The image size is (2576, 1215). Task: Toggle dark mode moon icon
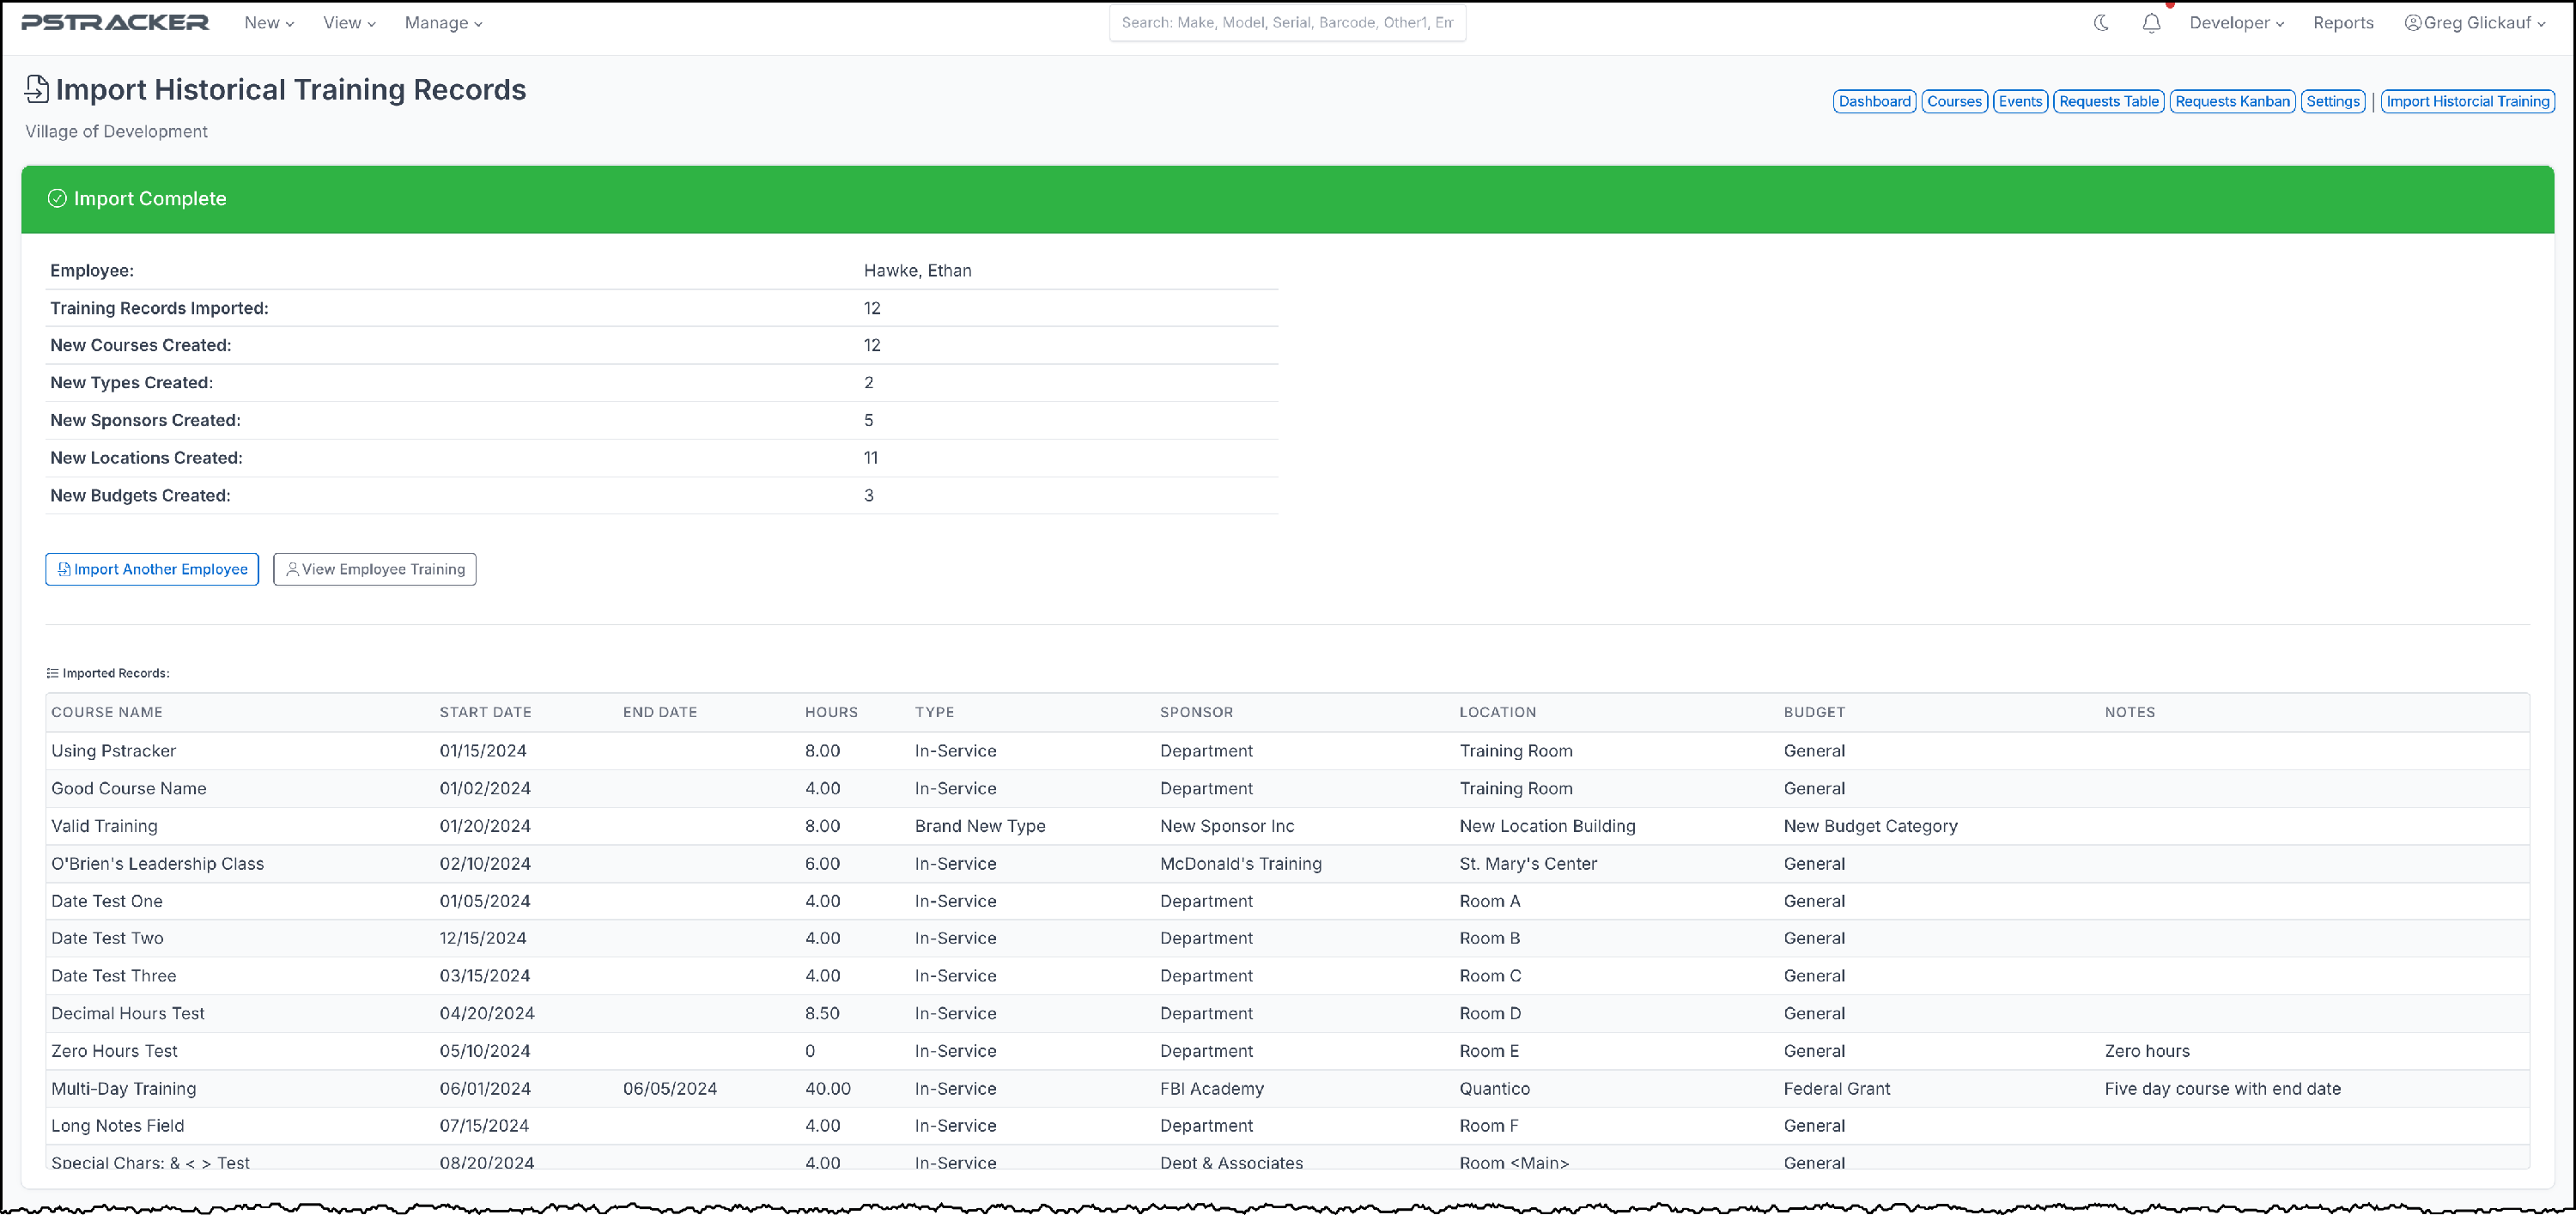pyautogui.click(x=2101, y=23)
